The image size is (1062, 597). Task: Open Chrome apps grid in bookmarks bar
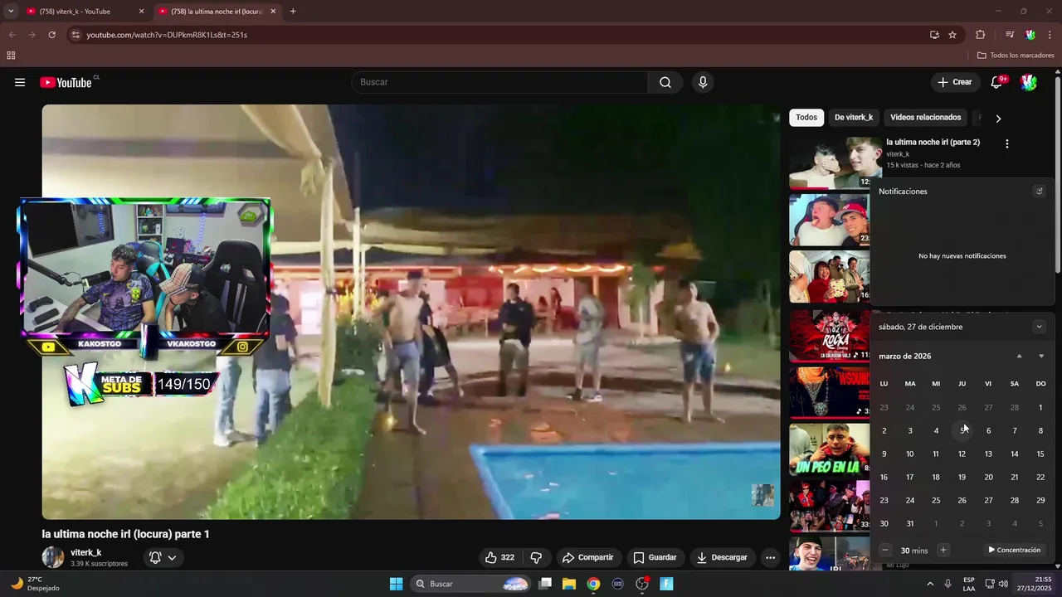pos(11,56)
